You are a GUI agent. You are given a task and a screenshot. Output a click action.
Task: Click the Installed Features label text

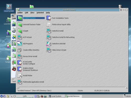(29, 18)
